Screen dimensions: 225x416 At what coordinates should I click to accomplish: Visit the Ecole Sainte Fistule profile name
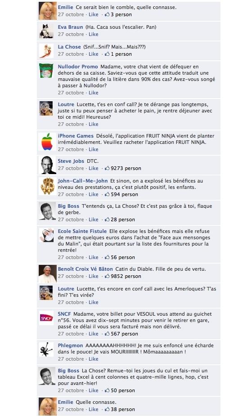82,231
